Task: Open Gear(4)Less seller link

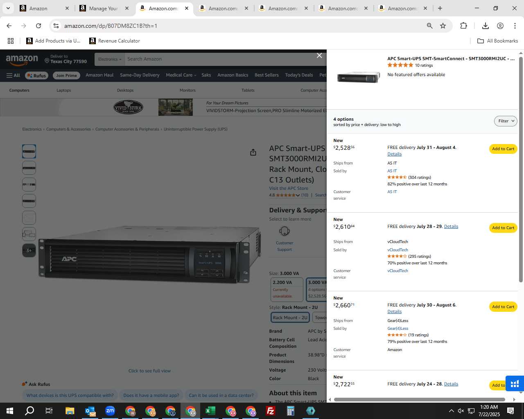Action: 398,329
